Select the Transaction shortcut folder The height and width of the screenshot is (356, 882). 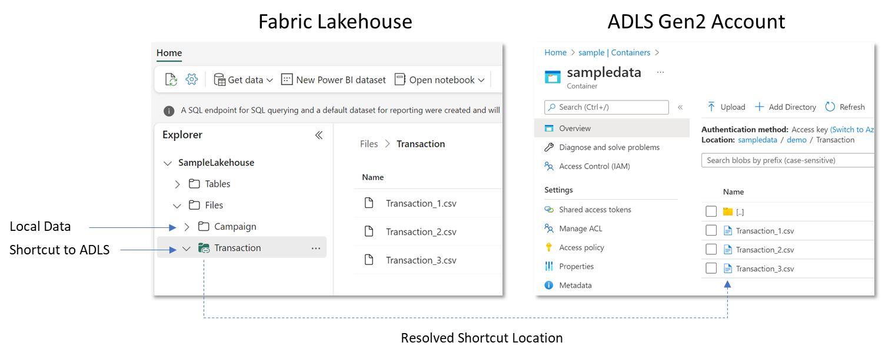tap(229, 248)
